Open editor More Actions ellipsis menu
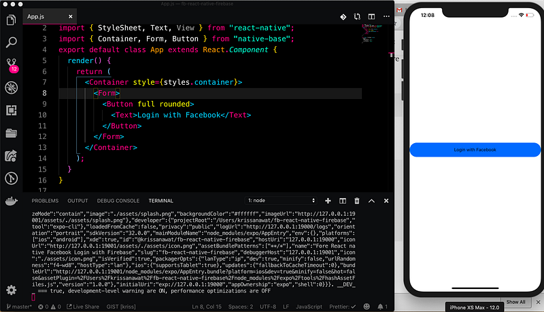 [x=386, y=16]
